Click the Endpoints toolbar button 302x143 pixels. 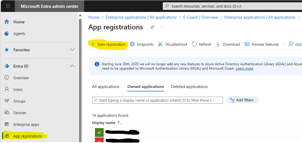[x=142, y=44]
